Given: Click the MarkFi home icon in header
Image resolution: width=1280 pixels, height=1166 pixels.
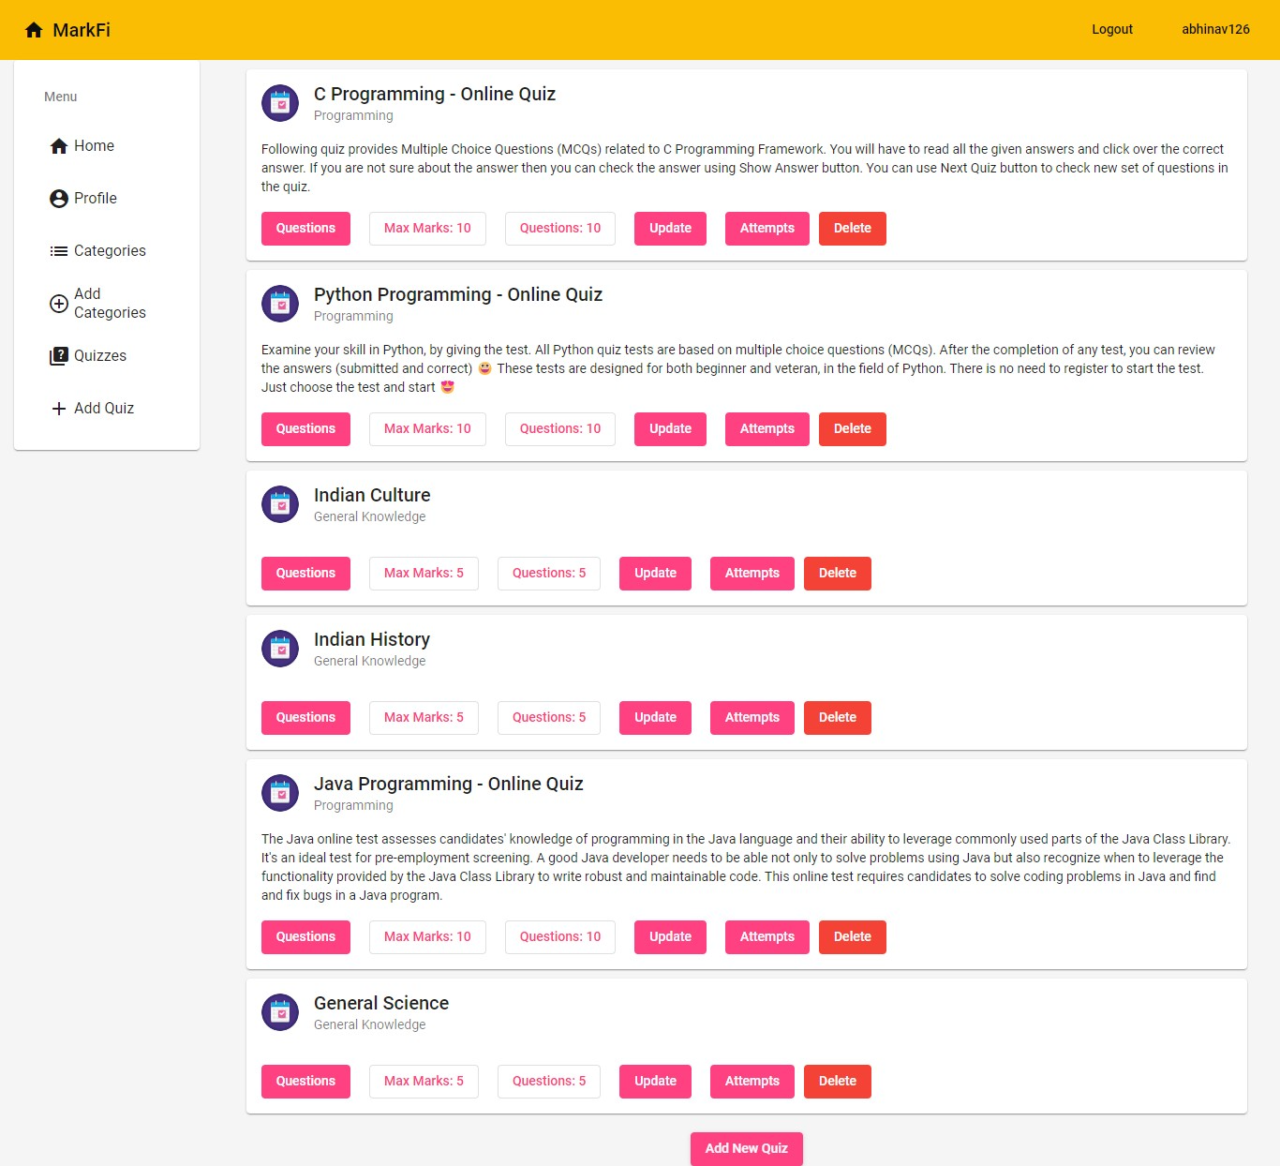Looking at the screenshot, I should [34, 30].
